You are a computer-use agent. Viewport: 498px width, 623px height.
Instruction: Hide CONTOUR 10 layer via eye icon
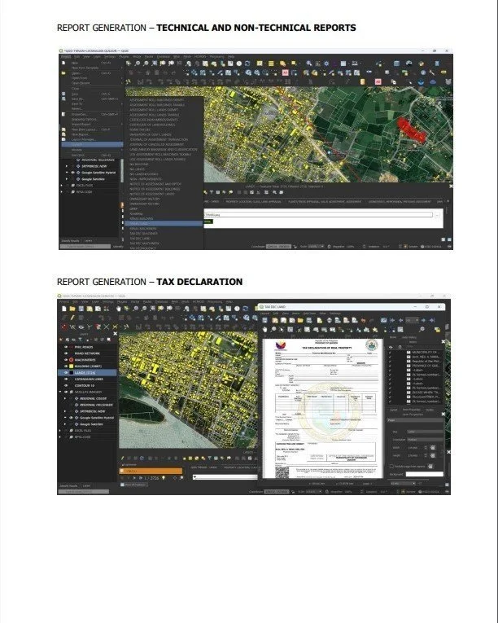[x=66, y=385]
